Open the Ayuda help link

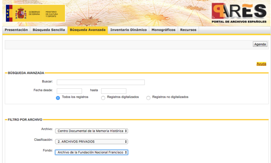pyautogui.click(x=261, y=64)
